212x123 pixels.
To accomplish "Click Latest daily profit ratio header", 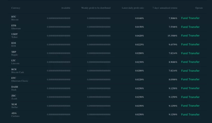I will click(x=133, y=8).
